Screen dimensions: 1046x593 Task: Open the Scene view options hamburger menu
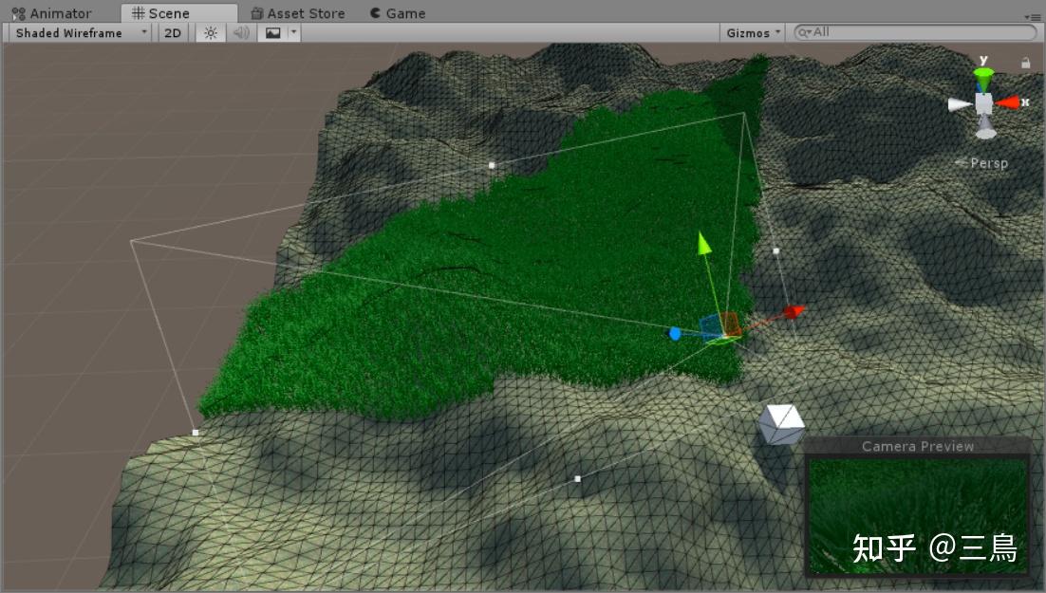[1035, 15]
